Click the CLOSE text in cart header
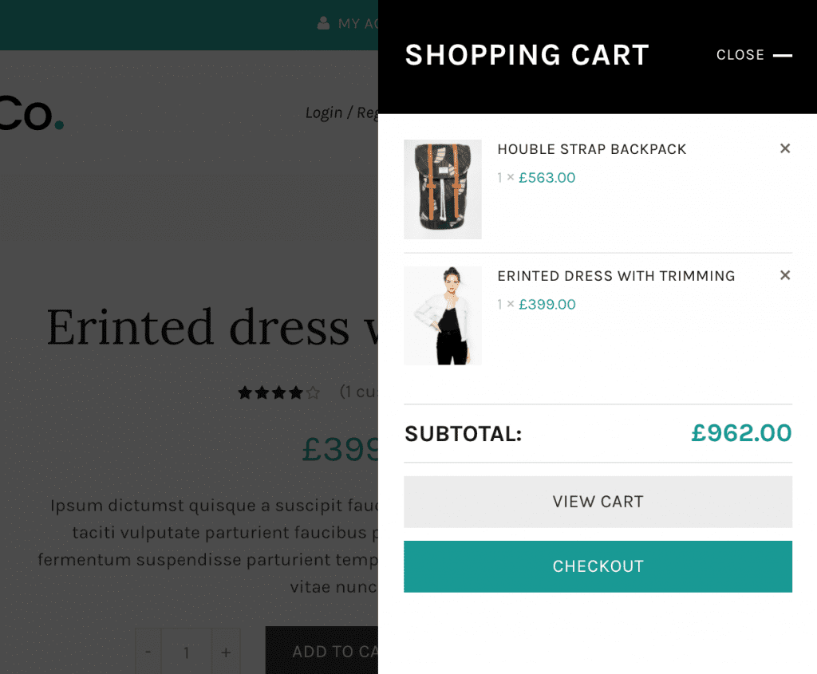This screenshot has width=817, height=674. (740, 55)
